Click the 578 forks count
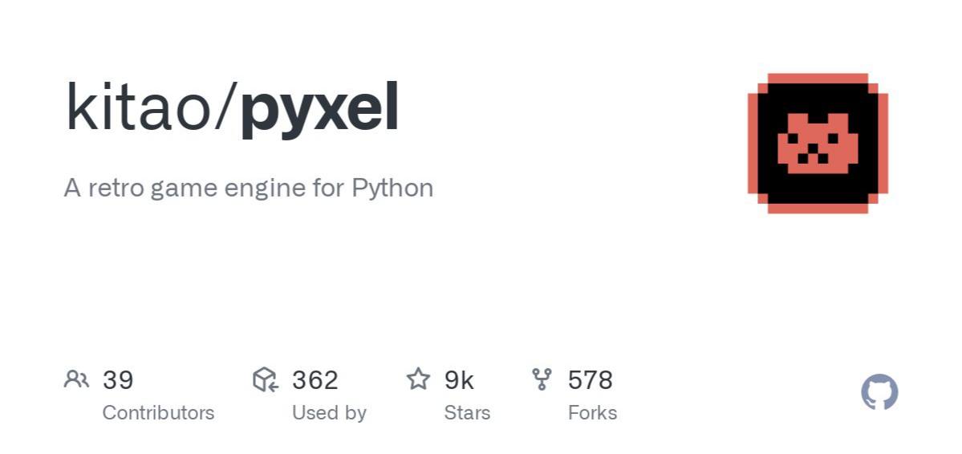Screen dimensions: 962x454 [x=590, y=379]
